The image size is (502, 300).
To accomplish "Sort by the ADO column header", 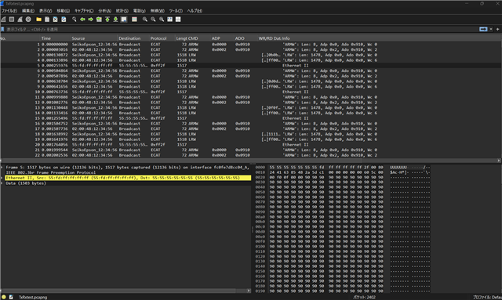I will [245, 38].
